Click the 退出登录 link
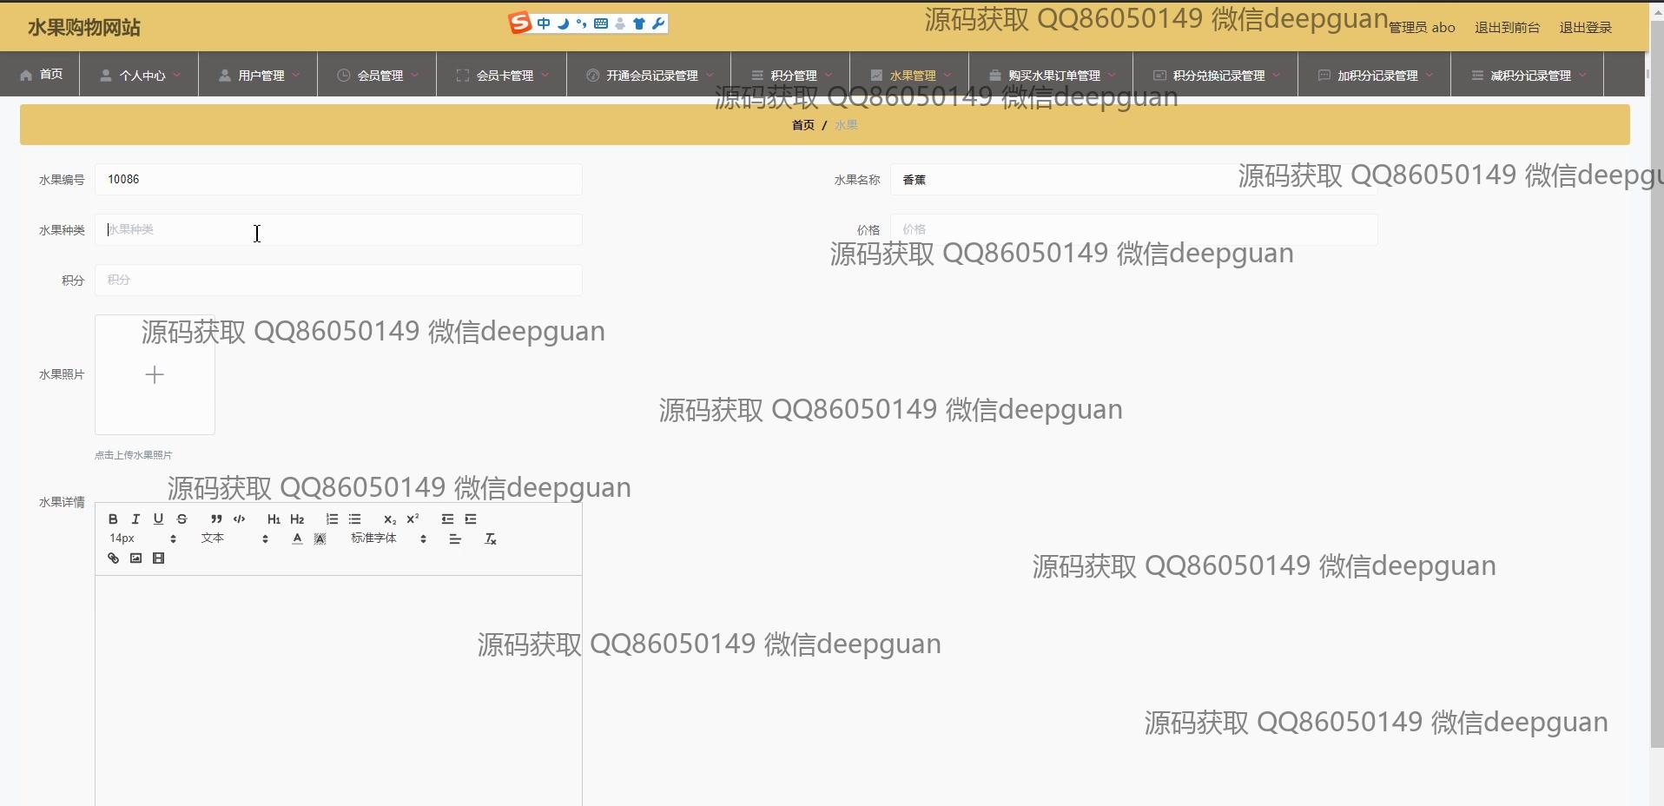Viewport: 1664px width, 806px height. pyautogui.click(x=1585, y=28)
